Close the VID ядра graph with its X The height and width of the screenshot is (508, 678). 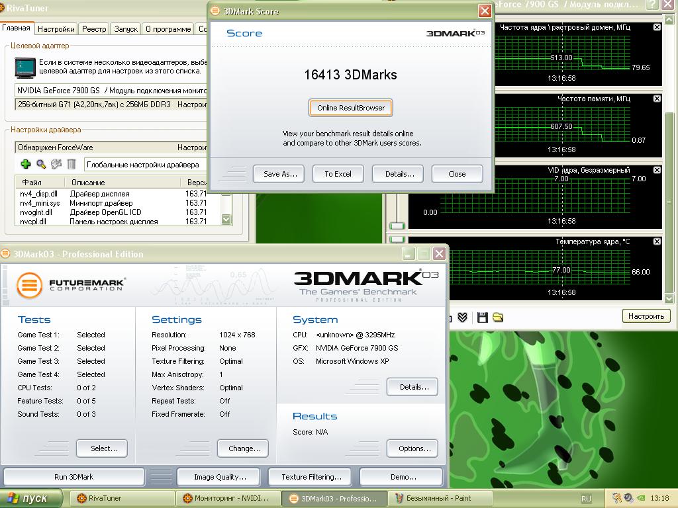657,170
